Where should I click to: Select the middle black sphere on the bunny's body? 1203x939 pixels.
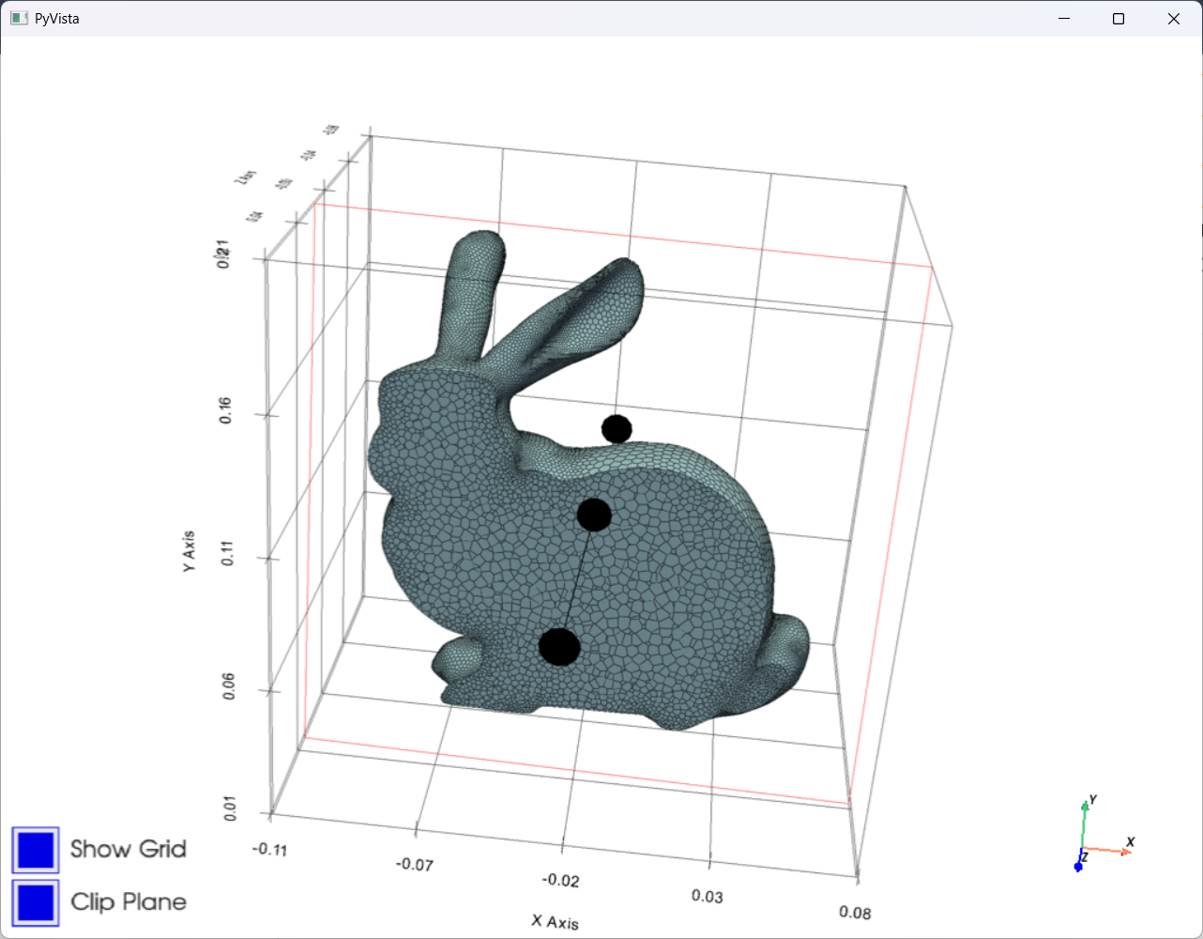click(x=594, y=515)
